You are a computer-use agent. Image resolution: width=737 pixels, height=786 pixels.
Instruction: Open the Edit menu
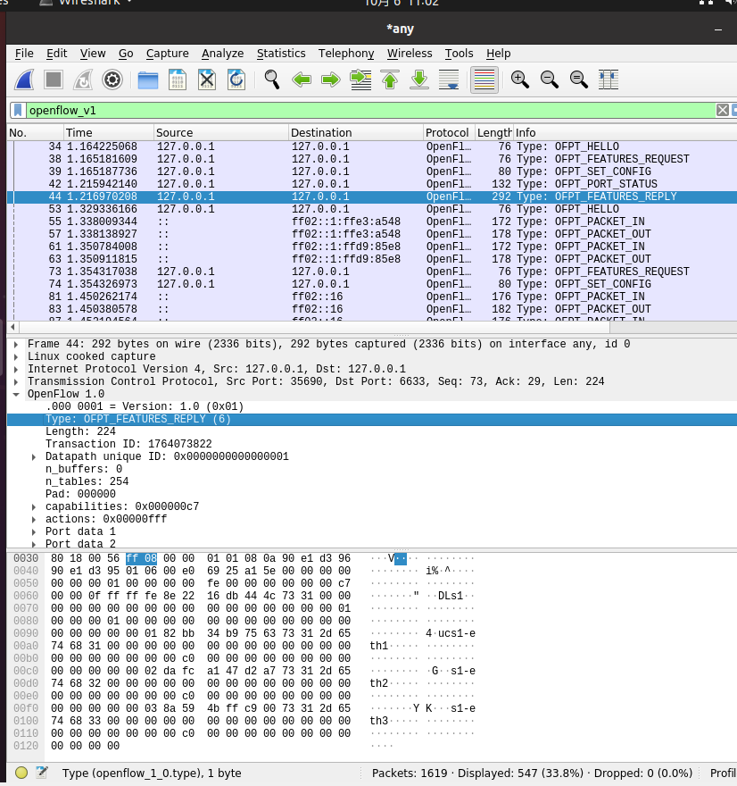click(x=56, y=53)
